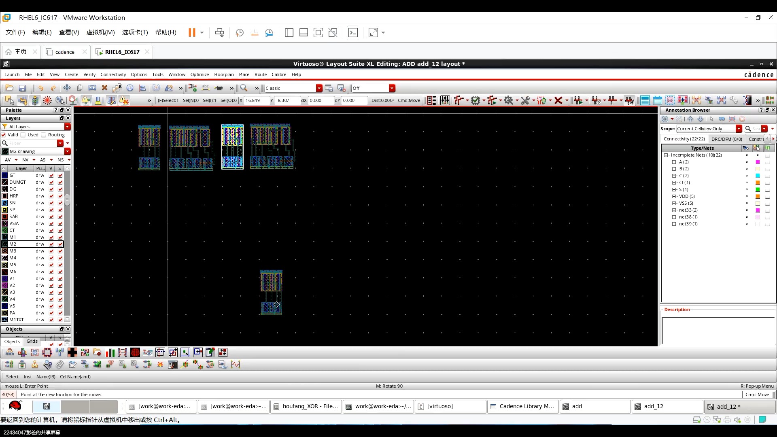Viewport: 777px width, 437px height.
Task: Switch to the Grids tab
Action: tap(32, 341)
